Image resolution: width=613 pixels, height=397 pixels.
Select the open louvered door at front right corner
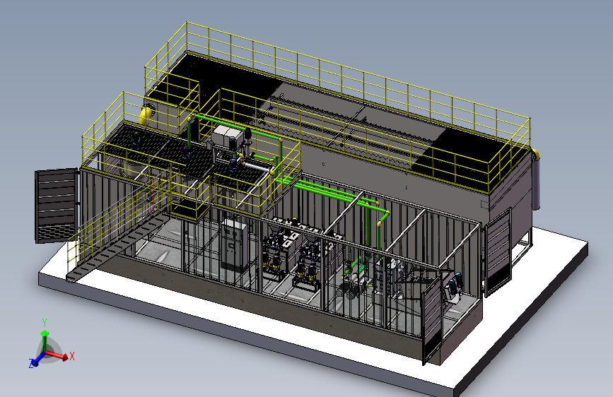click(x=433, y=319)
